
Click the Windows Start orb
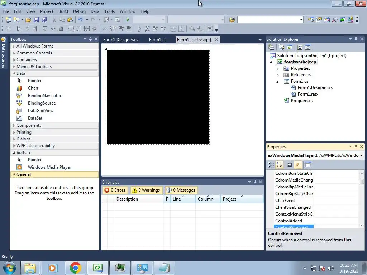click(x=10, y=268)
